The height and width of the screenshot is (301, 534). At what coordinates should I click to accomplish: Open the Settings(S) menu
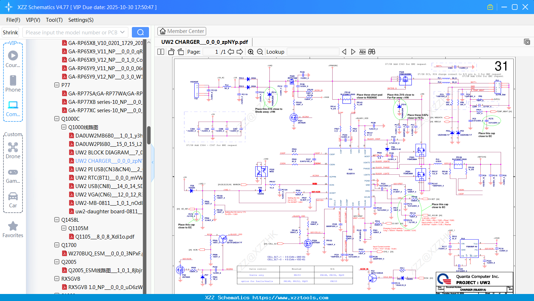pos(81,20)
